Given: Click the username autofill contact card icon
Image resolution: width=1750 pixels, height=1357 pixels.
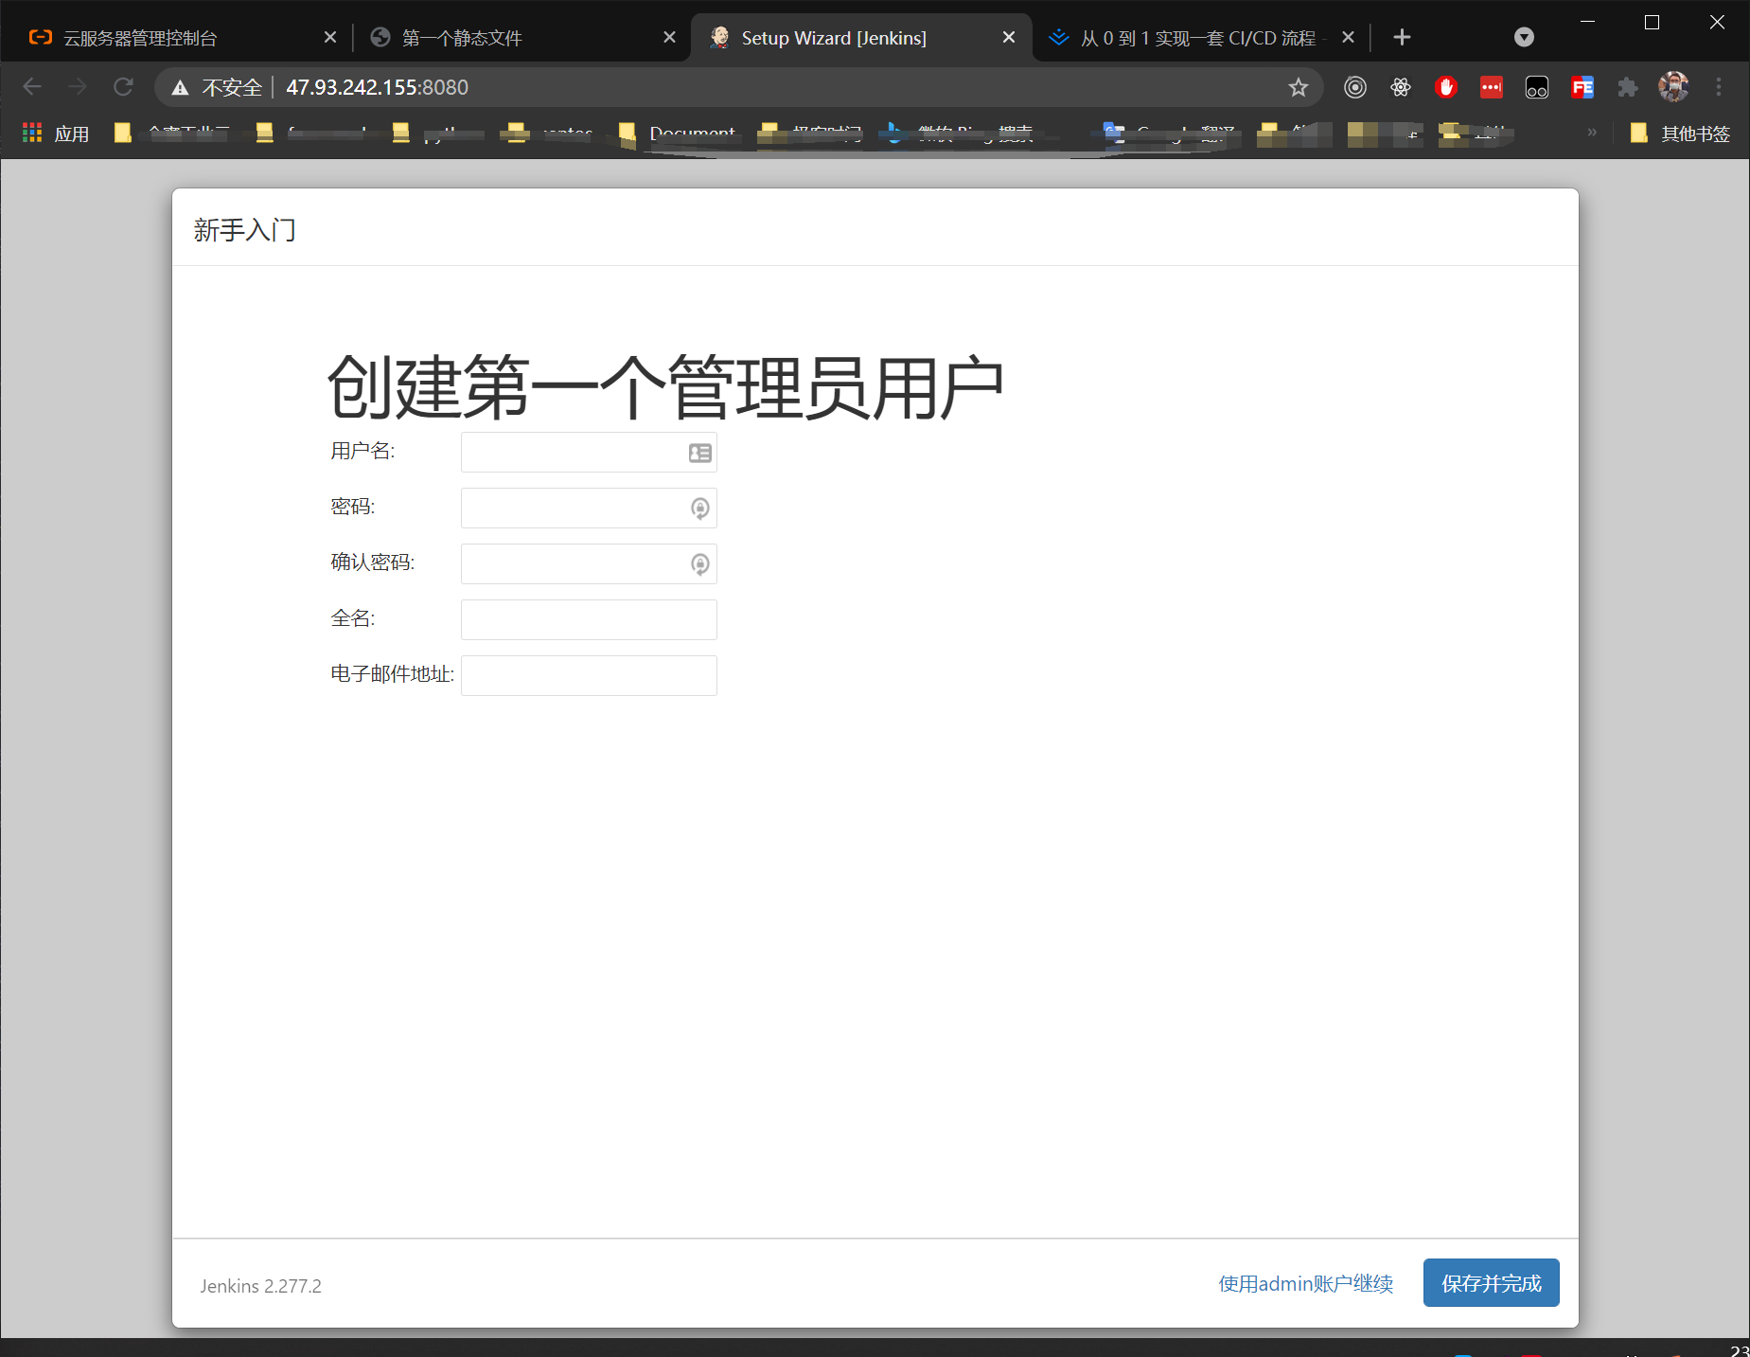Looking at the screenshot, I should (x=700, y=453).
